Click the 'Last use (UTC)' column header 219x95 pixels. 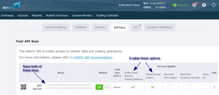coord(117,73)
